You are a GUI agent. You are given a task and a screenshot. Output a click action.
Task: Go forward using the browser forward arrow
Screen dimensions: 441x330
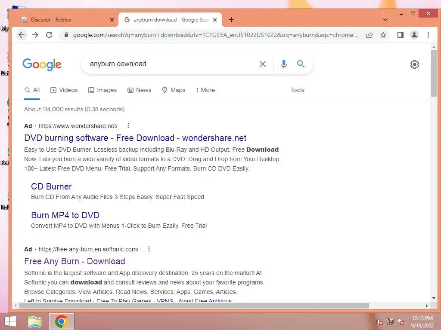(35, 35)
